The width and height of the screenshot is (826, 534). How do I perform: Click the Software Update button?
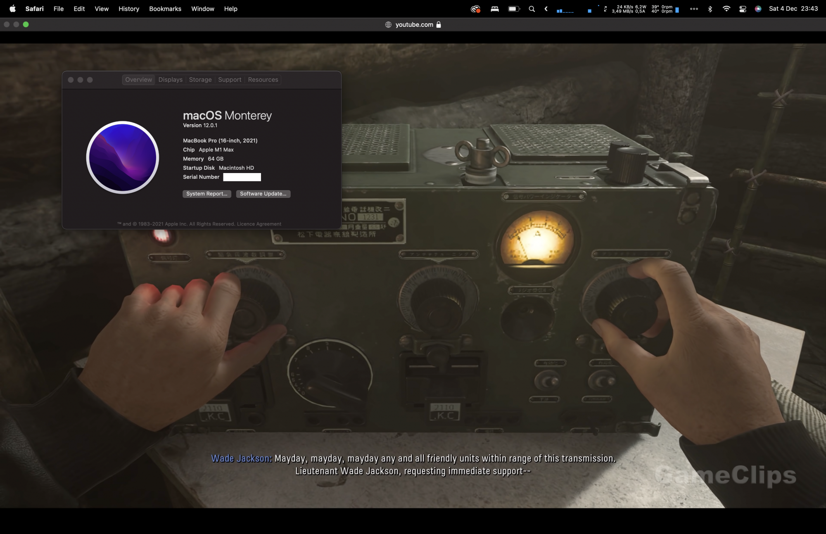click(x=263, y=194)
